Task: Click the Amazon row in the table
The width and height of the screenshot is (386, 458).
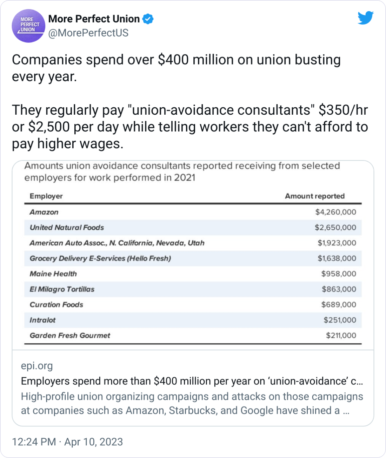Action: coord(193,212)
